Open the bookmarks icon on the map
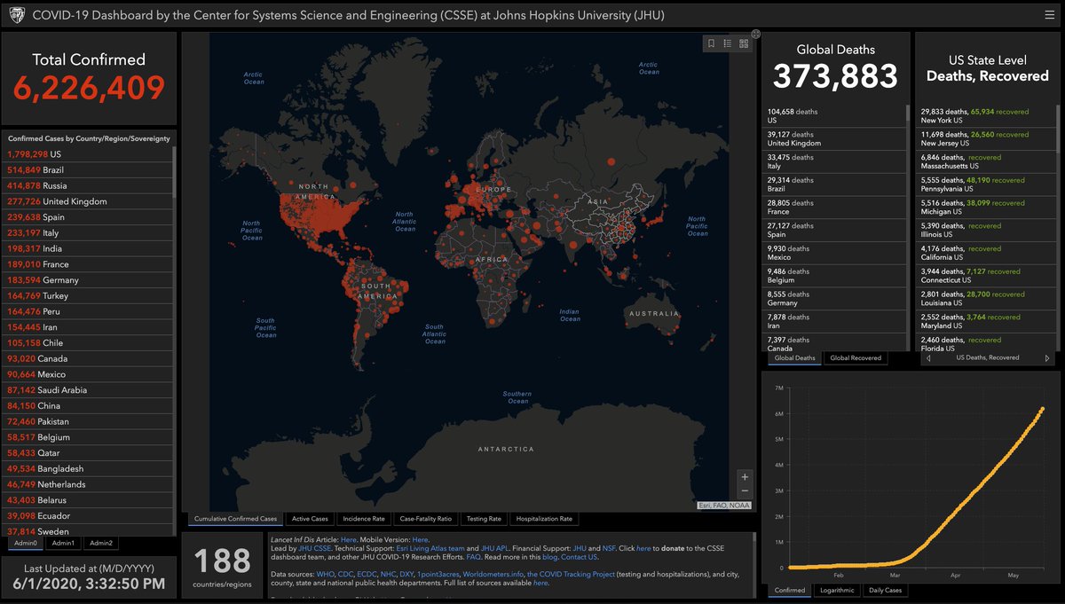Image resolution: width=1065 pixels, height=604 pixels. click(x=712, y=43)
